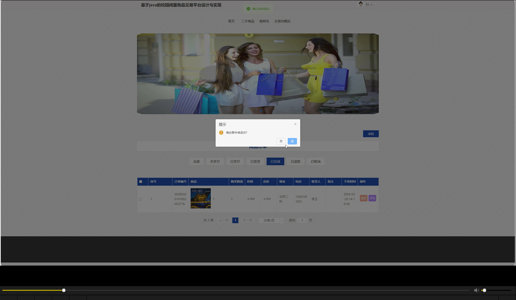Image resolution: width=516 pixels, height=300 pixels.
Task: Check the checkbox for order row 1
Action: point(141,199)
